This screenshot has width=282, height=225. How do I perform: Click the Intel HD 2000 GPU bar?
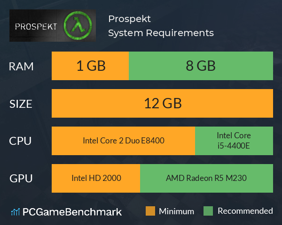click(x=96, y=178)
